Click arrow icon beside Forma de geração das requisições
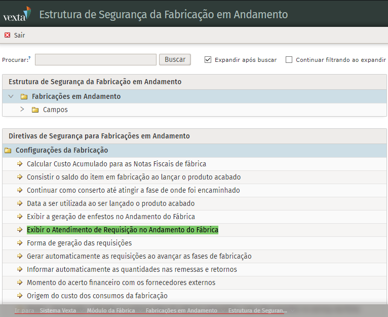Image resolution: width=388 pixels, height=317 pixels. pyautogui.click(x=20, y=243)
